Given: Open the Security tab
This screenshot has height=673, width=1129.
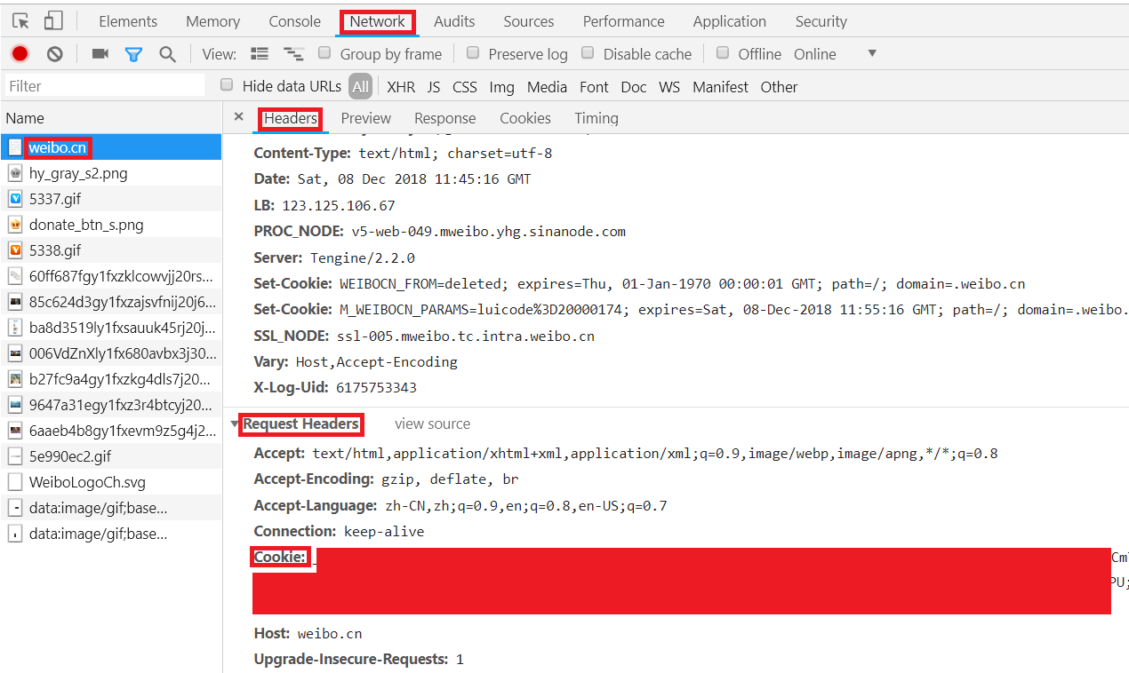Looking at the screenshot, I should (821, 21).
